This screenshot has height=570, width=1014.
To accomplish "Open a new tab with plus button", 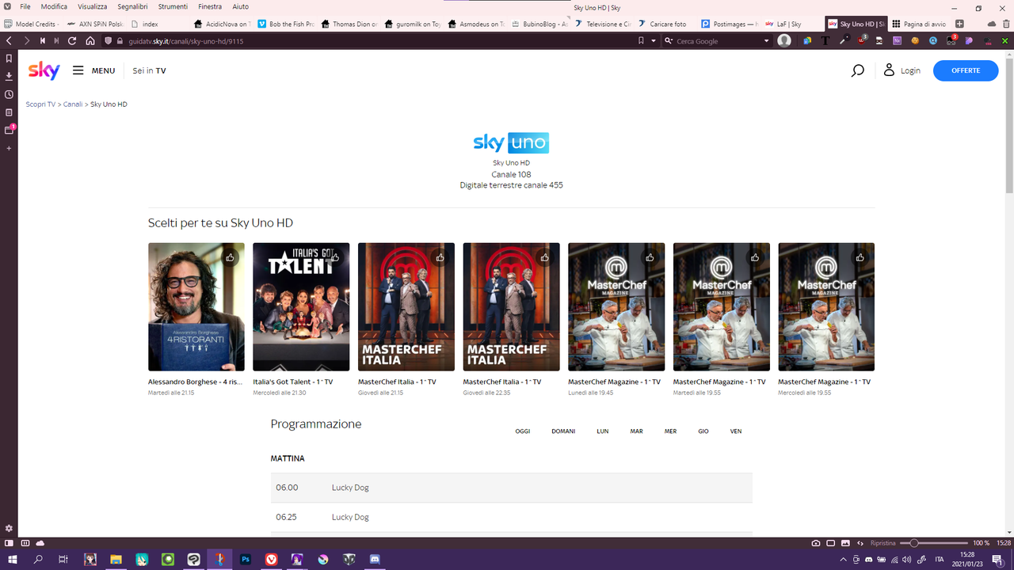I will (959, 24).
